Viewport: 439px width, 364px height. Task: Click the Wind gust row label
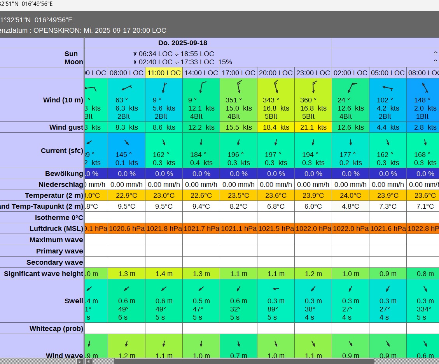coord(66,127)
